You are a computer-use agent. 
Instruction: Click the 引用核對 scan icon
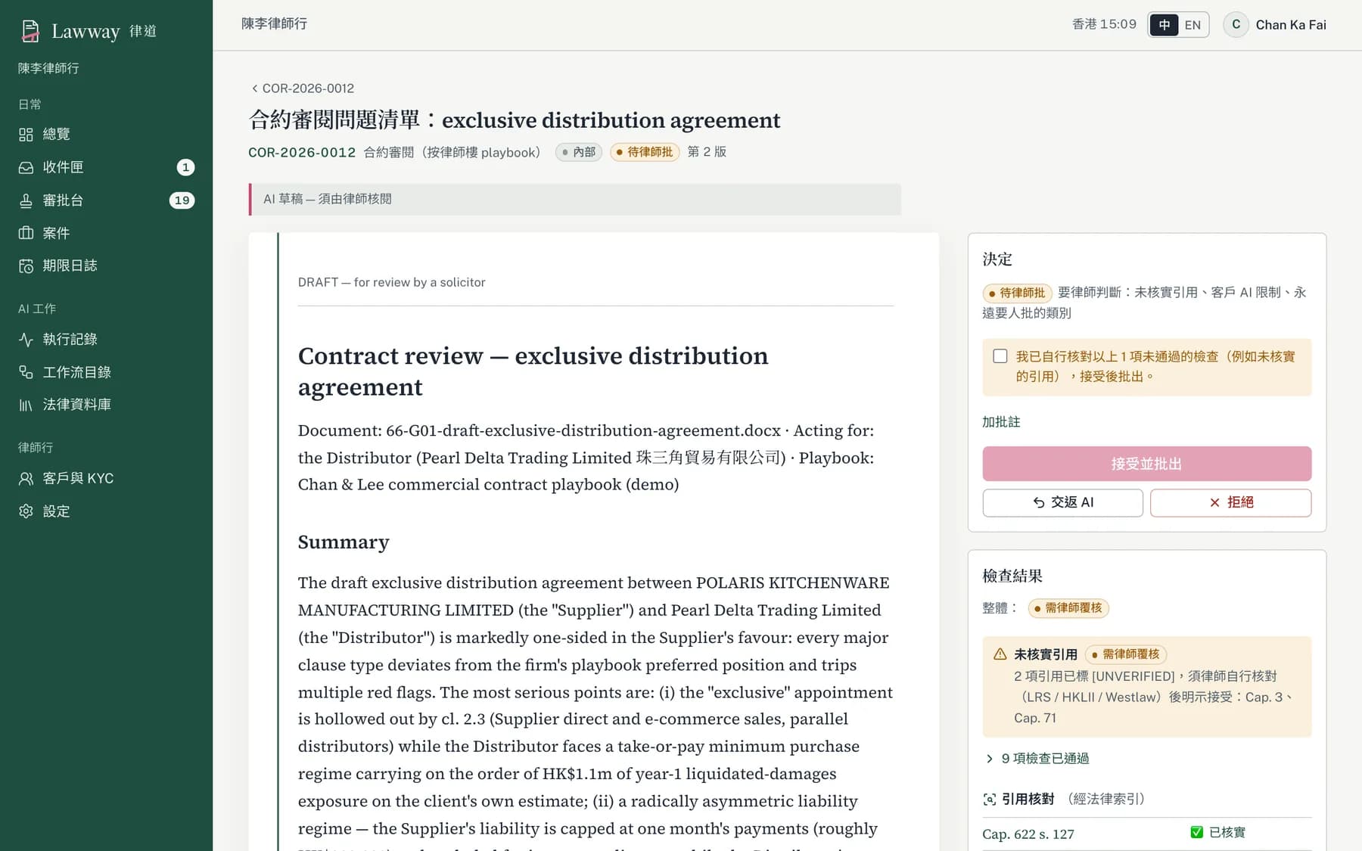point(989,800)
